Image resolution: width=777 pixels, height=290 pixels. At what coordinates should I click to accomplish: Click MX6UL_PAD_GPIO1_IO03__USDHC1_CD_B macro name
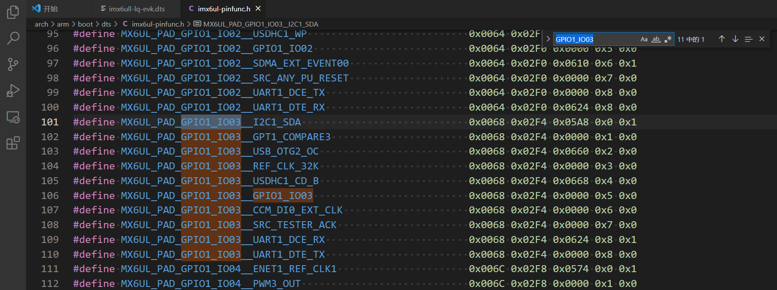(220, 181)
